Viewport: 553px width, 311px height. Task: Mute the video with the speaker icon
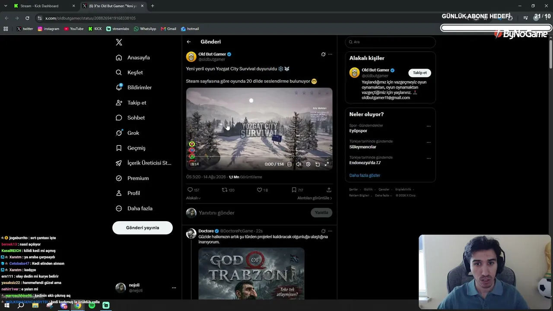(x=299, y=164)
